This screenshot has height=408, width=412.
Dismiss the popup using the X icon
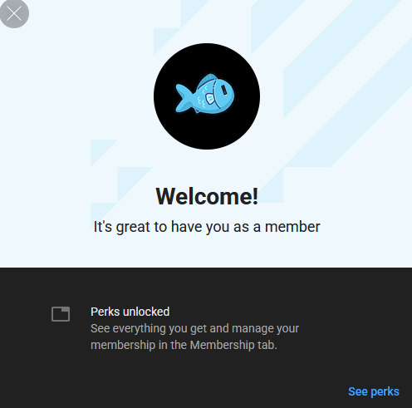coord(14,13)
